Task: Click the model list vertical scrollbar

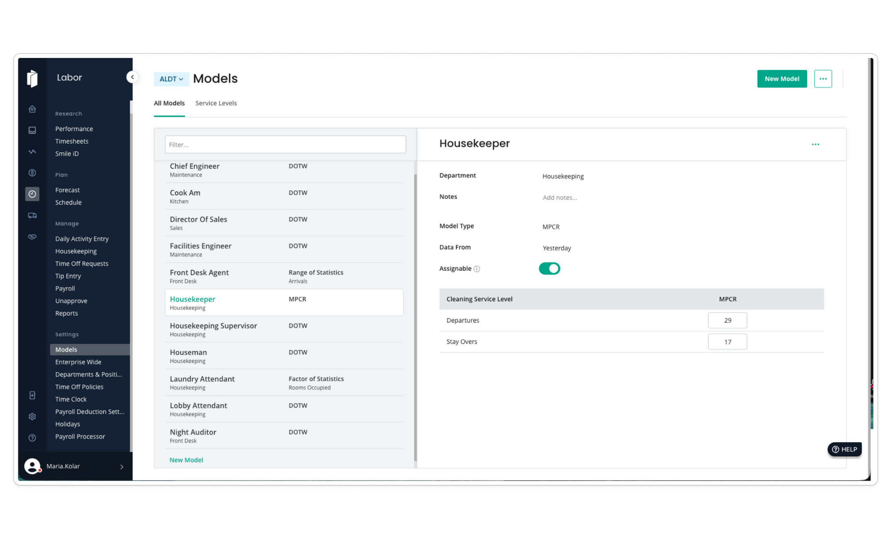Action: [x=415, y=312]
